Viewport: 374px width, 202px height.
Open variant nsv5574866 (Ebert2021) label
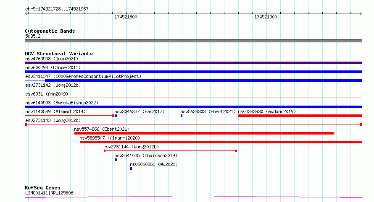coord(102,129)
